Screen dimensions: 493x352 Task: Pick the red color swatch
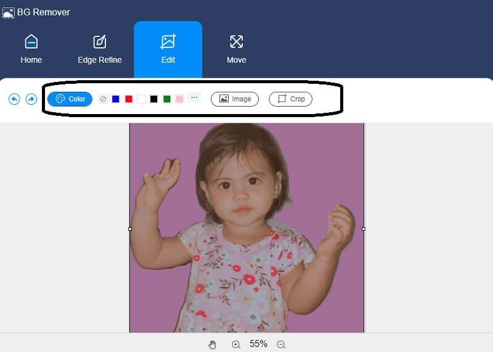click(x=129, y=99)
